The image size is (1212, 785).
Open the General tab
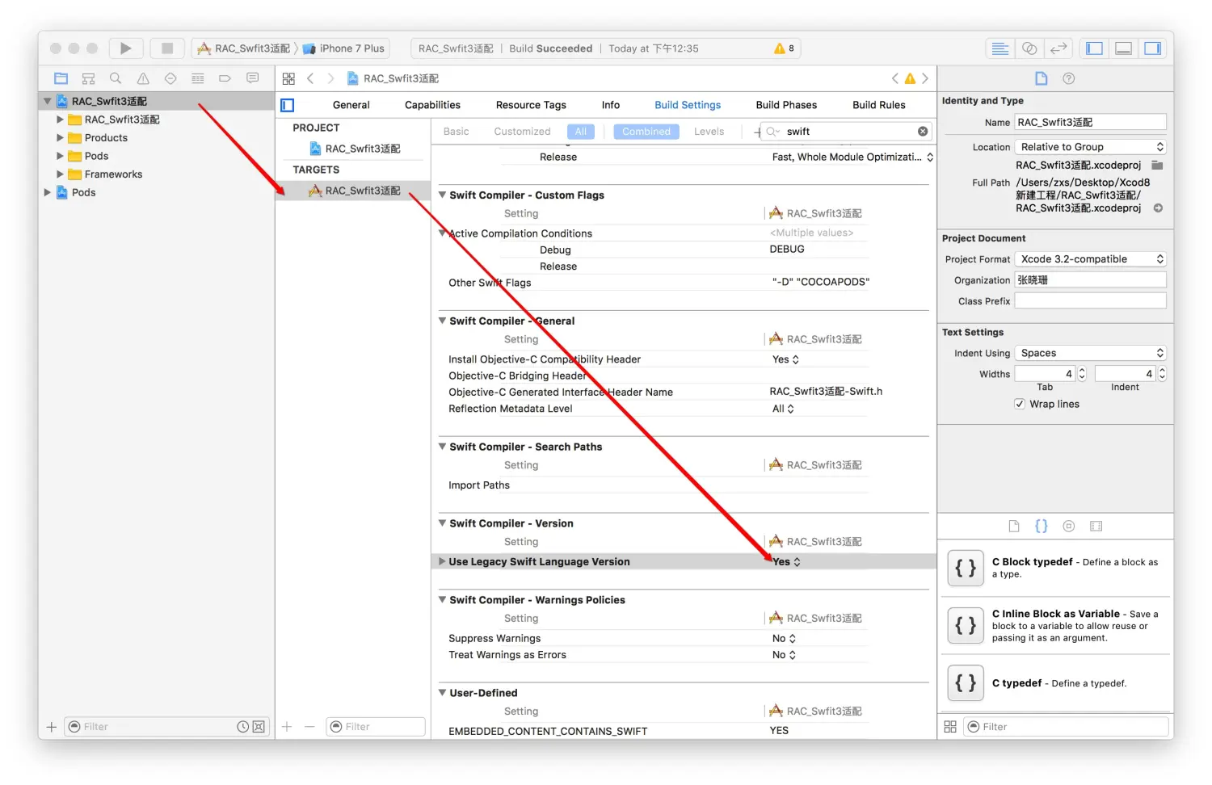point(351,105)
